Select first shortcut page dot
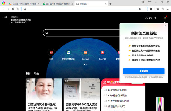 (84, 64)
